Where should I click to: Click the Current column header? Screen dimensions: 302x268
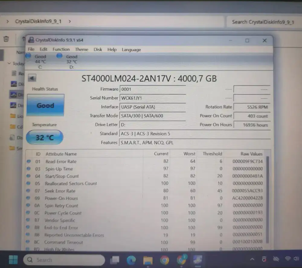(161, 154)
